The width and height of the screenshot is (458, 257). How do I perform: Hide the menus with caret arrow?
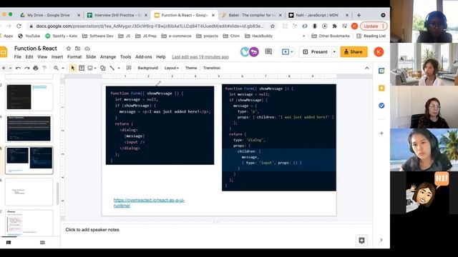point(367,68)
